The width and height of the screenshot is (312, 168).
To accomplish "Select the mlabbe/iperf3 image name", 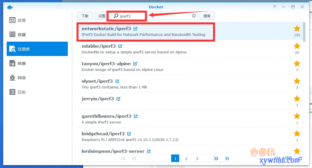I will 98,46.
